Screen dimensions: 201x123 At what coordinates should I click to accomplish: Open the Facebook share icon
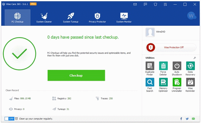pyautogui.click(x=181, y=119)
